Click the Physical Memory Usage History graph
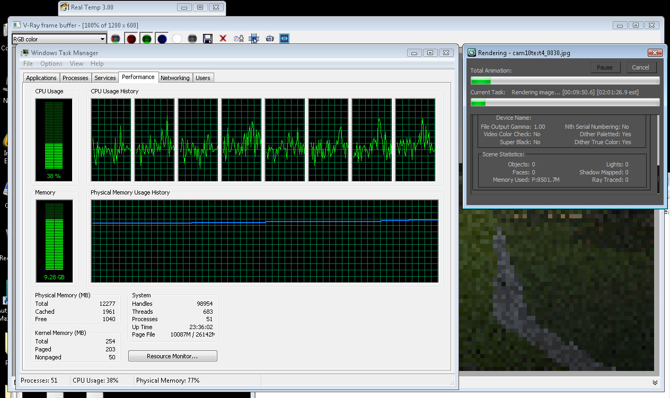670x398 pixels. (x=265, y=241)
